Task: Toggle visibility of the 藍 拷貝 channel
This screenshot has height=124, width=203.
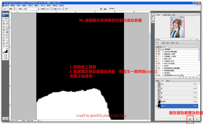Action: coord(156,101)
